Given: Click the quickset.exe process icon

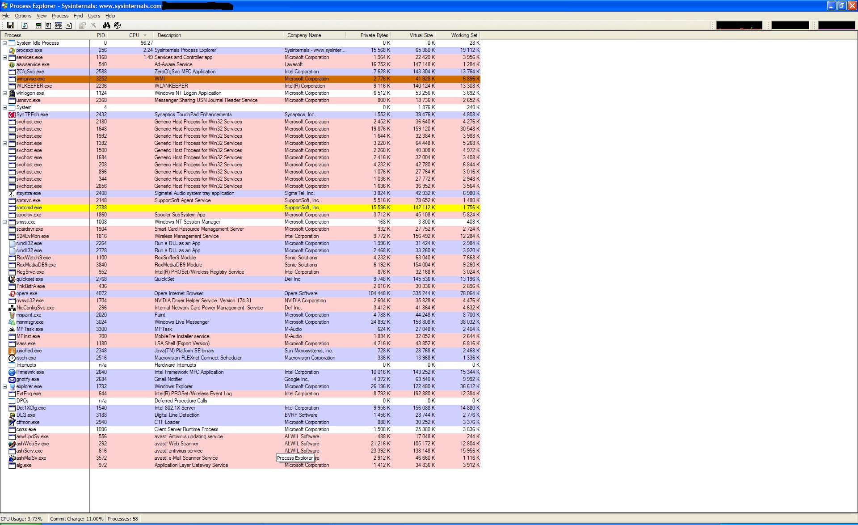Looking at the screenshot, I should 12,279.
